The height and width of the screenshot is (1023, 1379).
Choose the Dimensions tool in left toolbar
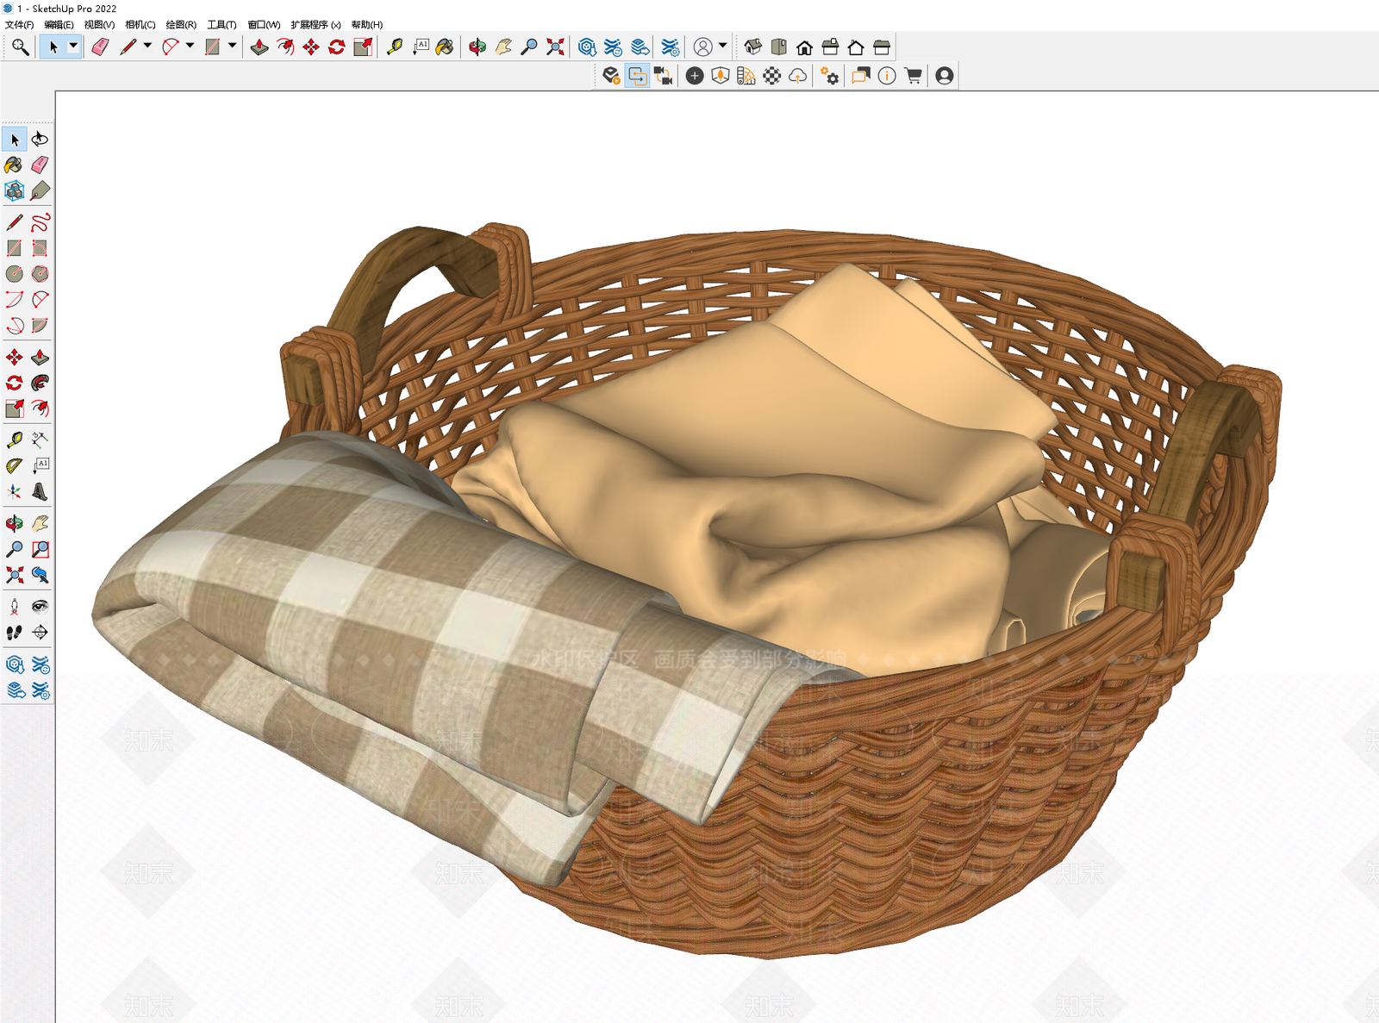40,440
